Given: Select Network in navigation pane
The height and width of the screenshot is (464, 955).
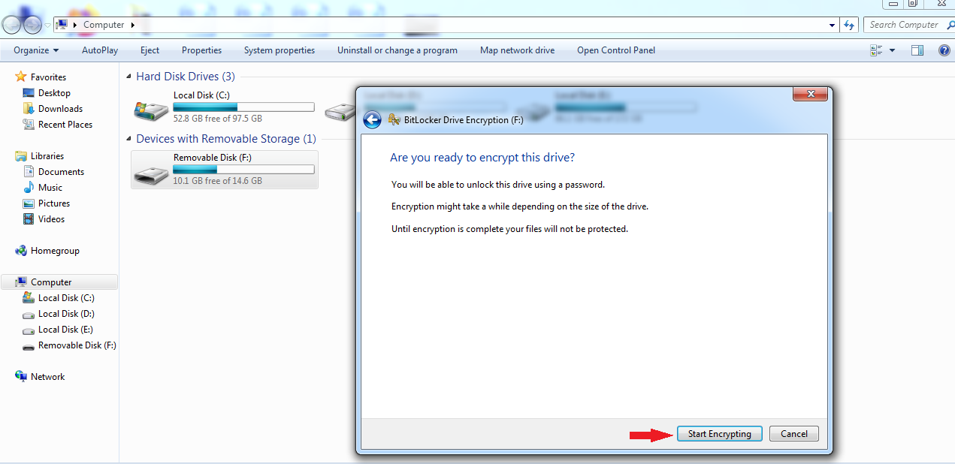Looking at the screenshot, I should pyautogui.click(x=47, y=377).
